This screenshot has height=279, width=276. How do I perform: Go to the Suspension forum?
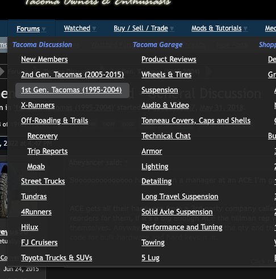[160, 90]
